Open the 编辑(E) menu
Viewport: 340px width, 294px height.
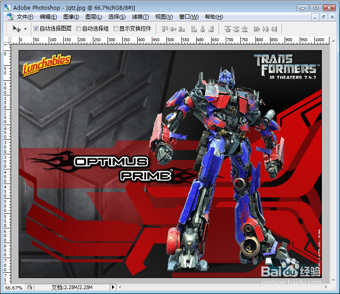coord(48,17)
